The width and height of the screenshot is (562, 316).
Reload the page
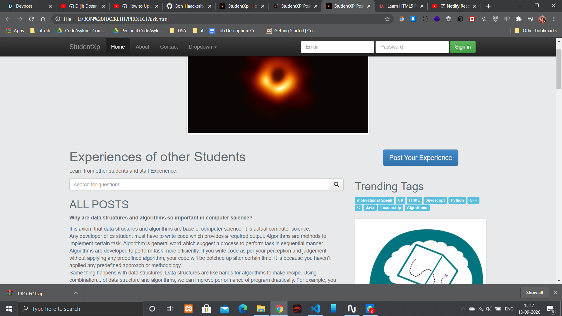tap(32, 19)
